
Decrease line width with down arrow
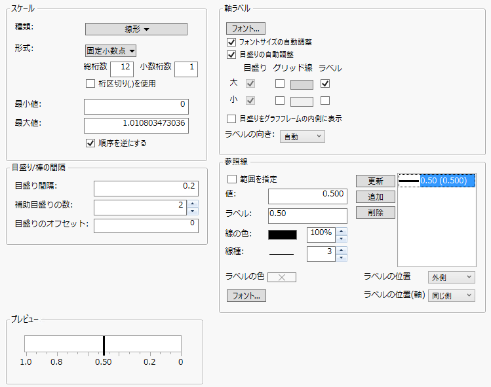[x=342, y=258]
